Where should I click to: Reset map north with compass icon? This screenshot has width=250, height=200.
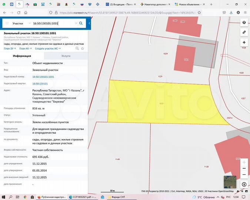(244, 184)
